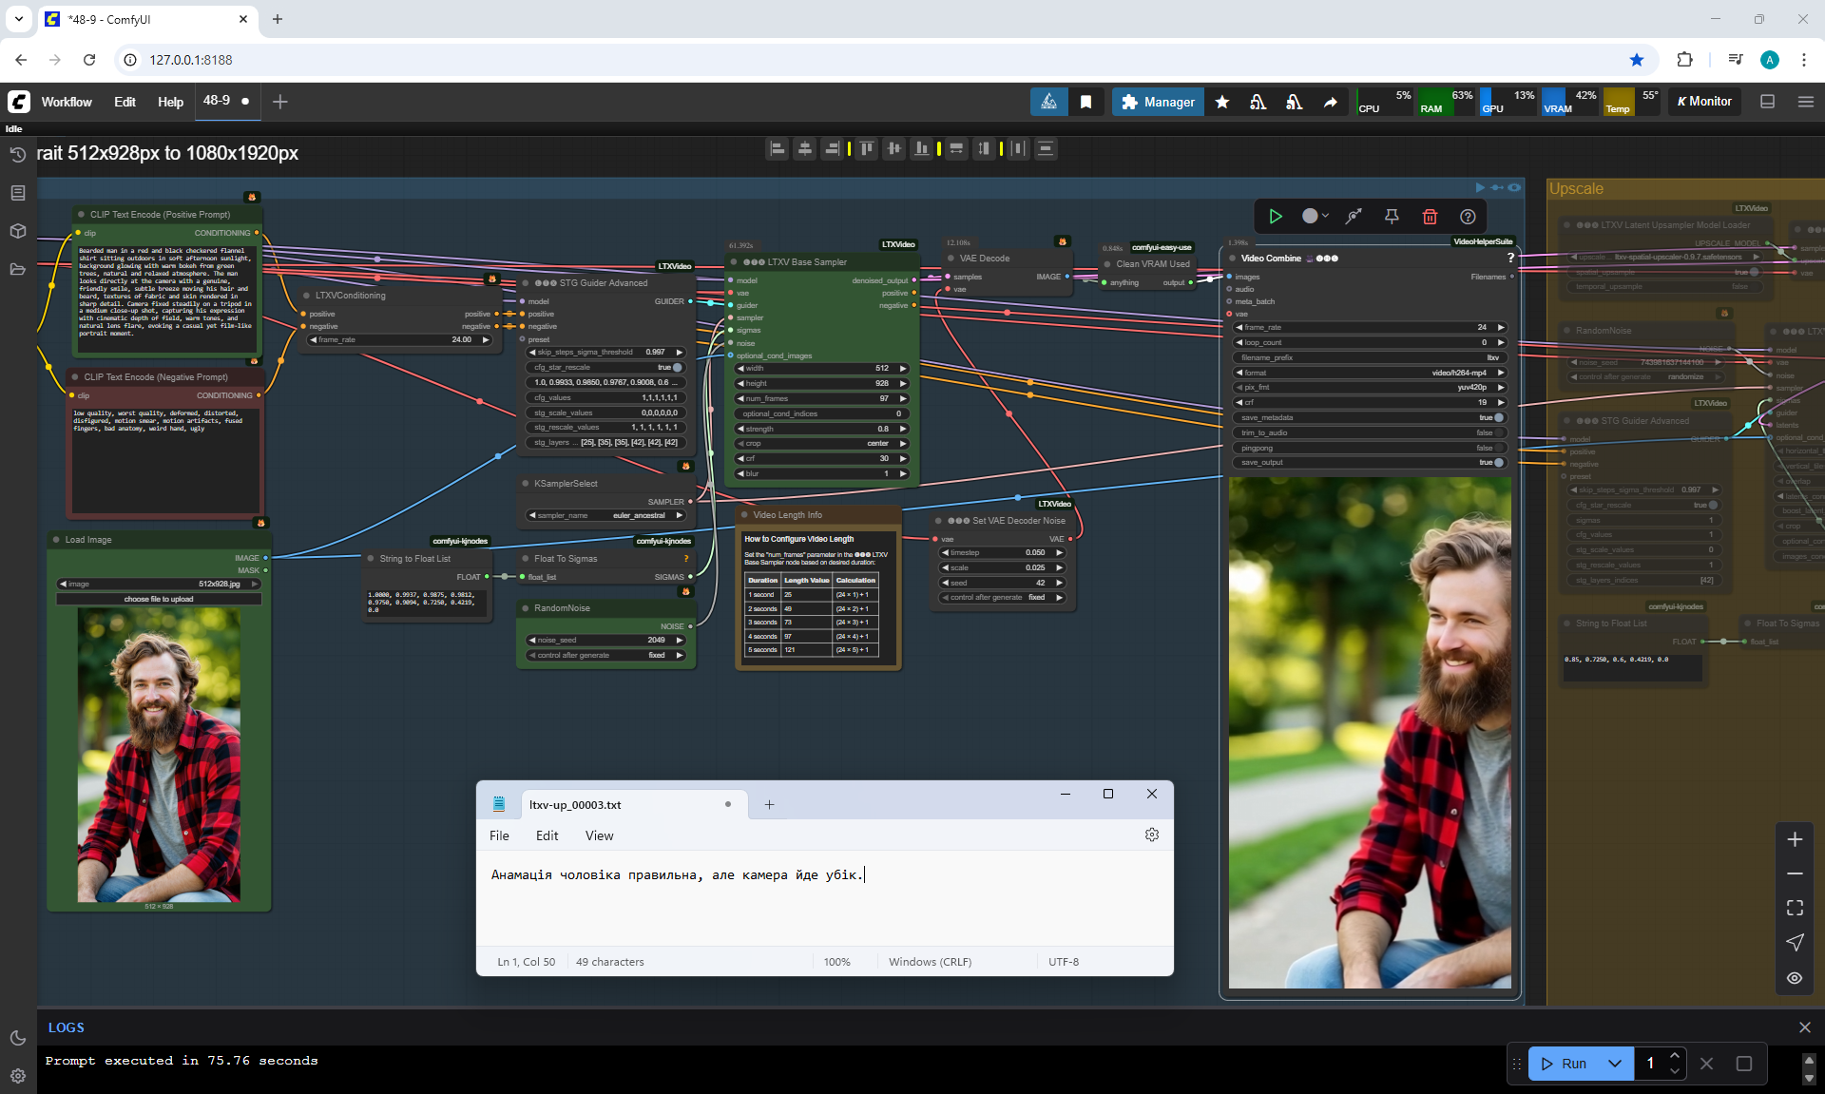Click the Load Image preview thumbnail
The height and width of the screenshot is (1094, 1825).
[159, 755]
